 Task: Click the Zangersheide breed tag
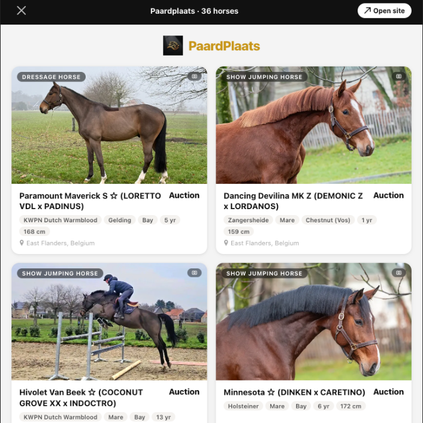coord(248,220)
